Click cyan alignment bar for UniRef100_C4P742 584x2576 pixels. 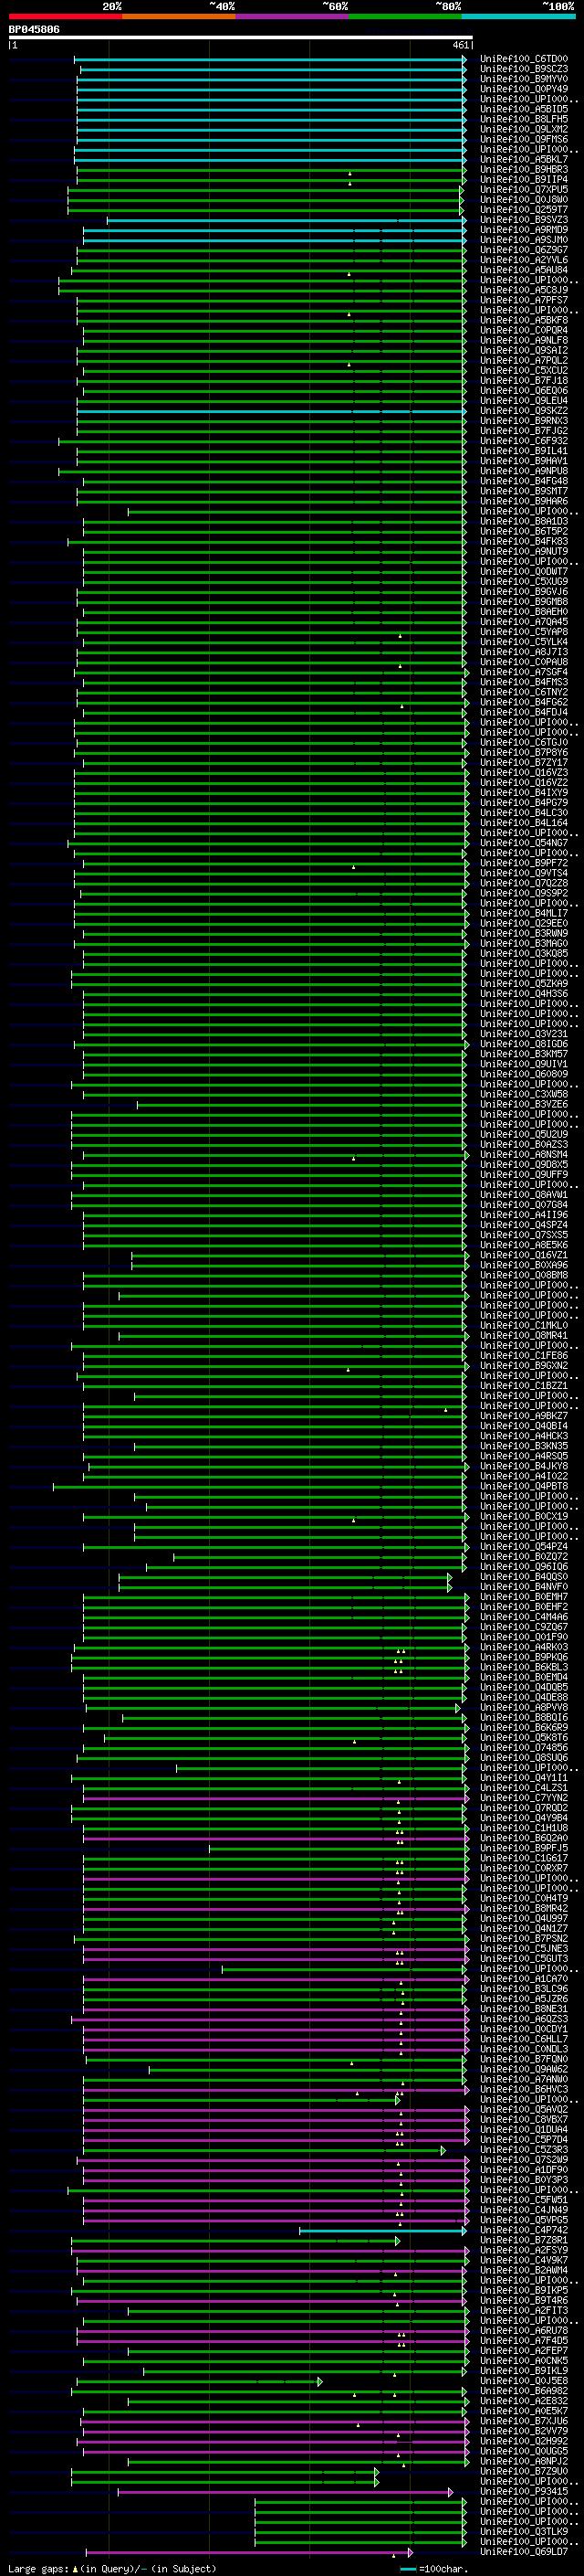382,2231
